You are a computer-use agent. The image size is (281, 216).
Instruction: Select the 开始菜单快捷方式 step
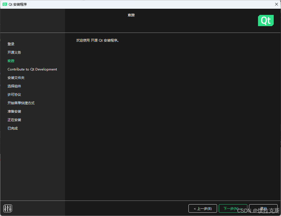21,103
